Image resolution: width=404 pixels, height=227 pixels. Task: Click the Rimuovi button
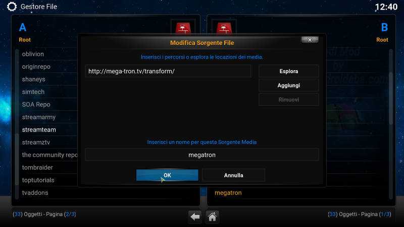288,99
